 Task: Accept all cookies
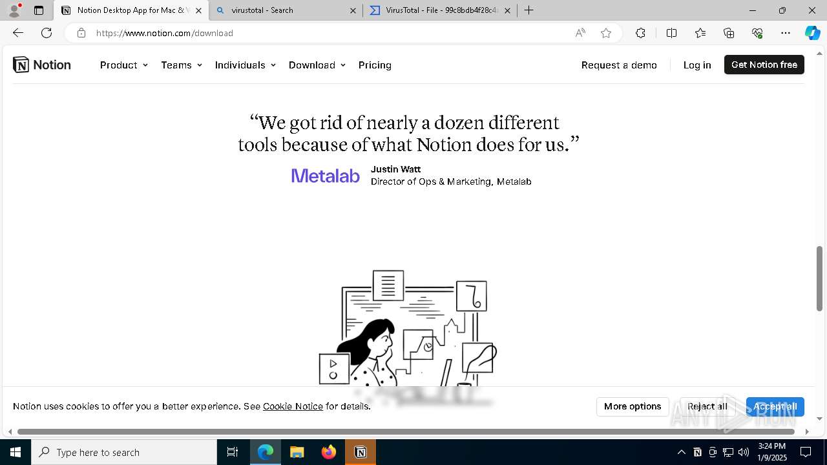click(x=775, y=406)
